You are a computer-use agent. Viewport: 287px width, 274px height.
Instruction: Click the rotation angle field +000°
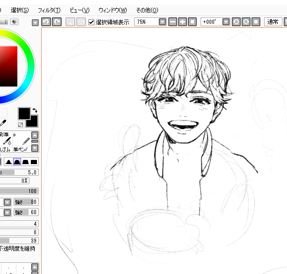point(212,22)
